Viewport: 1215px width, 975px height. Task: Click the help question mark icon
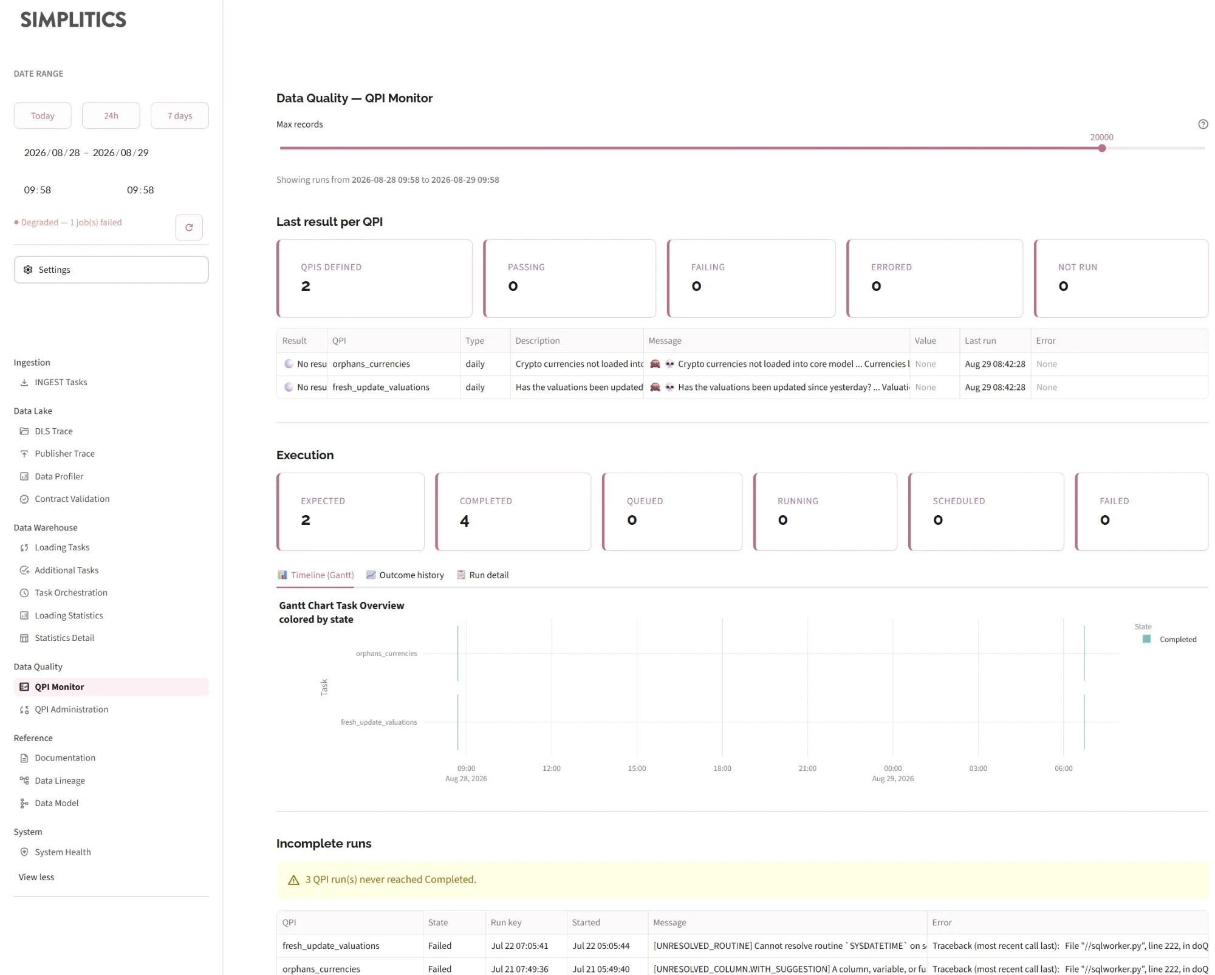[x=1203, y=124]
